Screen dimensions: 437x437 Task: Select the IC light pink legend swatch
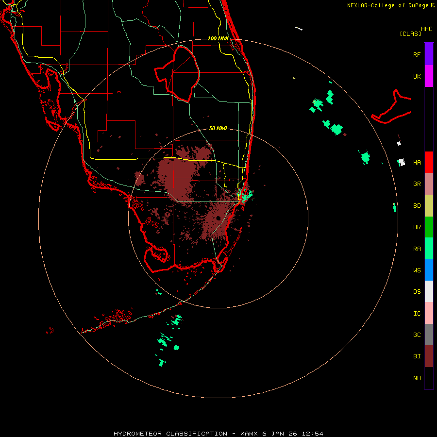pyautogui.click(x=429, y=313)
